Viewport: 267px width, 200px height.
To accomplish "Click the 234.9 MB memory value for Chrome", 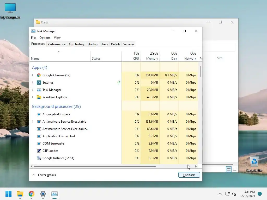I will [151, 75].
